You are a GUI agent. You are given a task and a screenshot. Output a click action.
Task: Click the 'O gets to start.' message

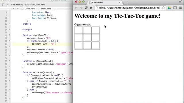pyautogui.click(x=83, y=25)
